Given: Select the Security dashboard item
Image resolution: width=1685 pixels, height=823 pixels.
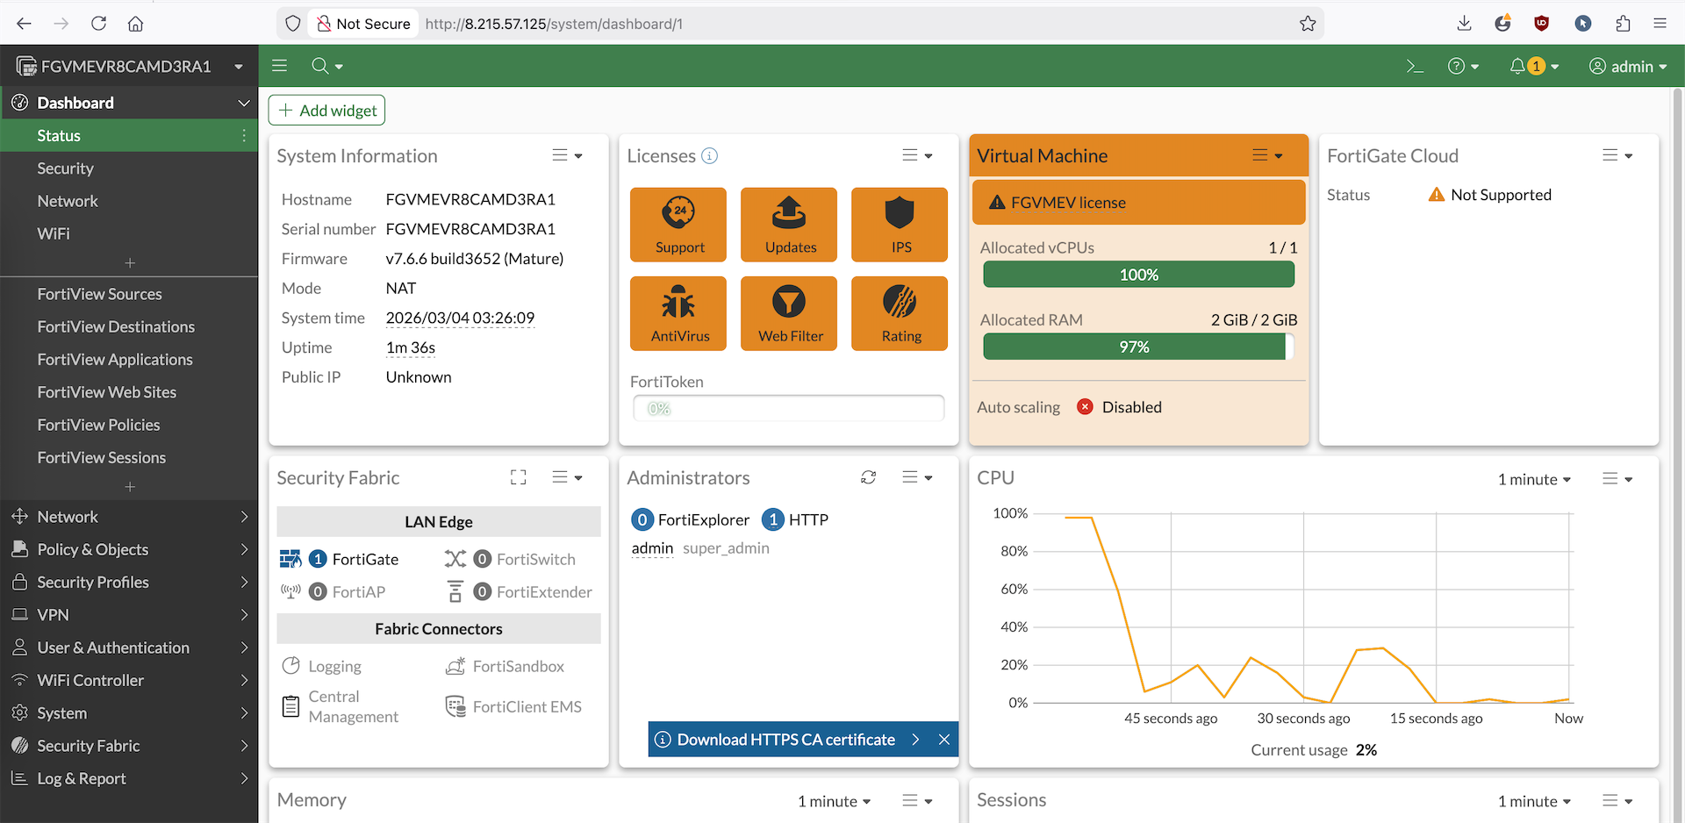Looking at the screenshot, I should tap(65, 168).
